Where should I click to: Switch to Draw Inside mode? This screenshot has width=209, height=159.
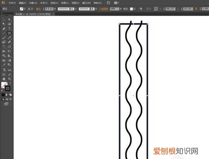pyautogui.click(x=10, y=99)
